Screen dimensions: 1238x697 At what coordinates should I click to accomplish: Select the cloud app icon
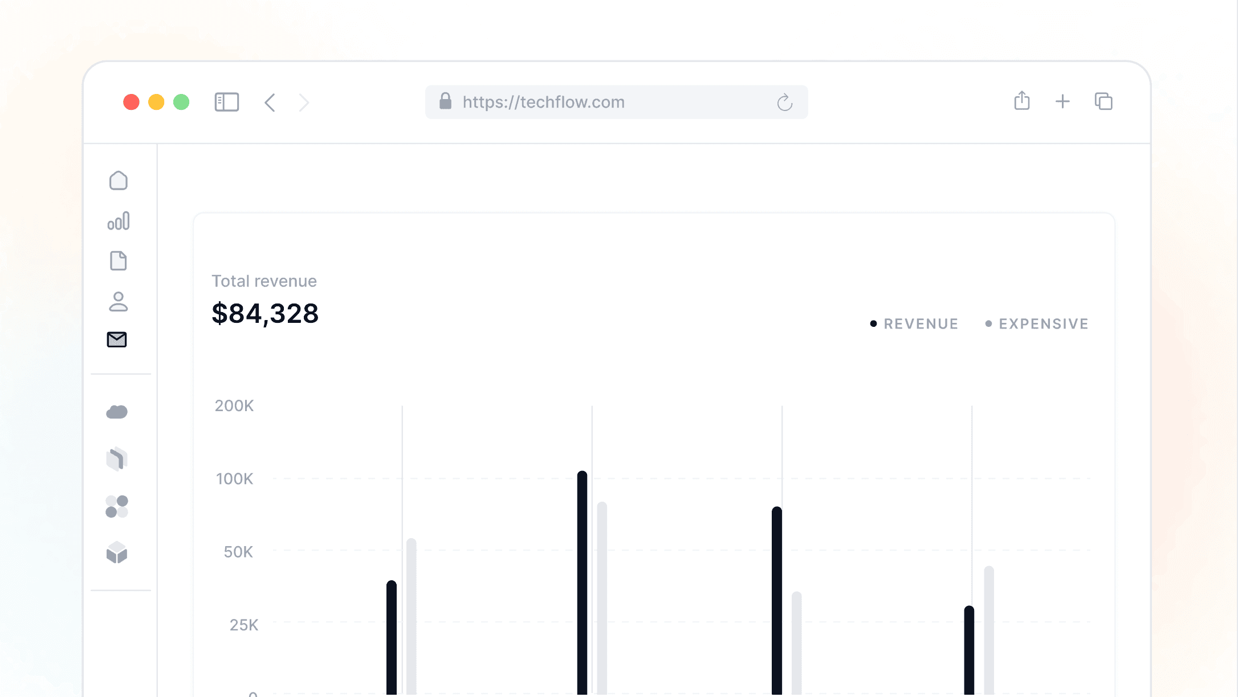(x=117, y=412)
